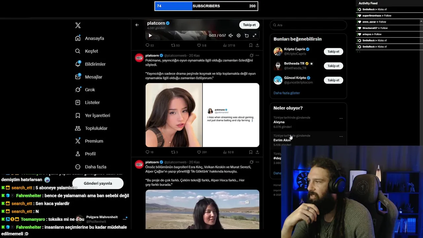Share the top video post
423x238 pixels.
[x=257, y=45]
